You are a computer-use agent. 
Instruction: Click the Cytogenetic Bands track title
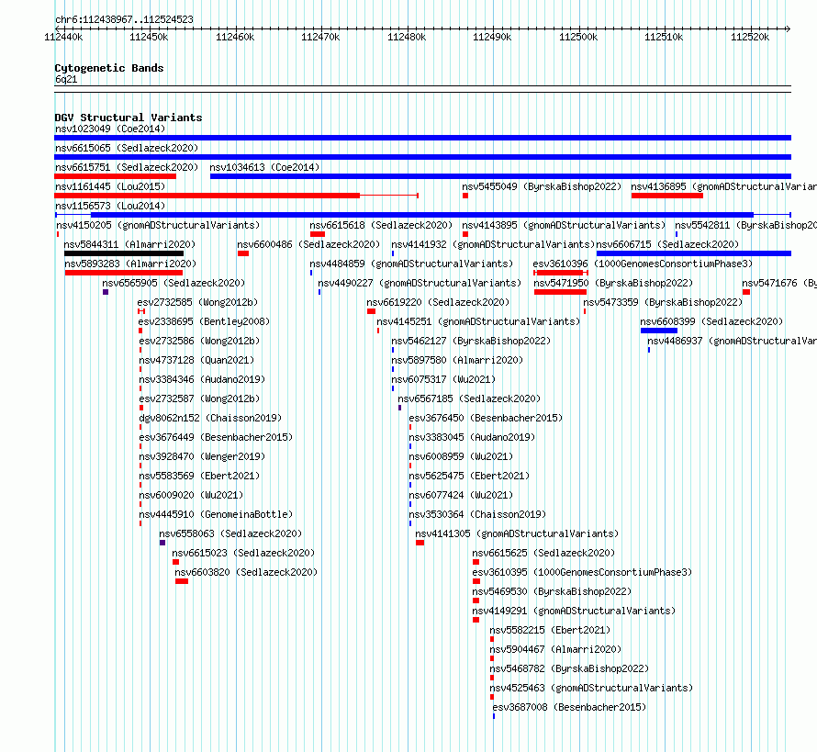click(x=109, y=68)
